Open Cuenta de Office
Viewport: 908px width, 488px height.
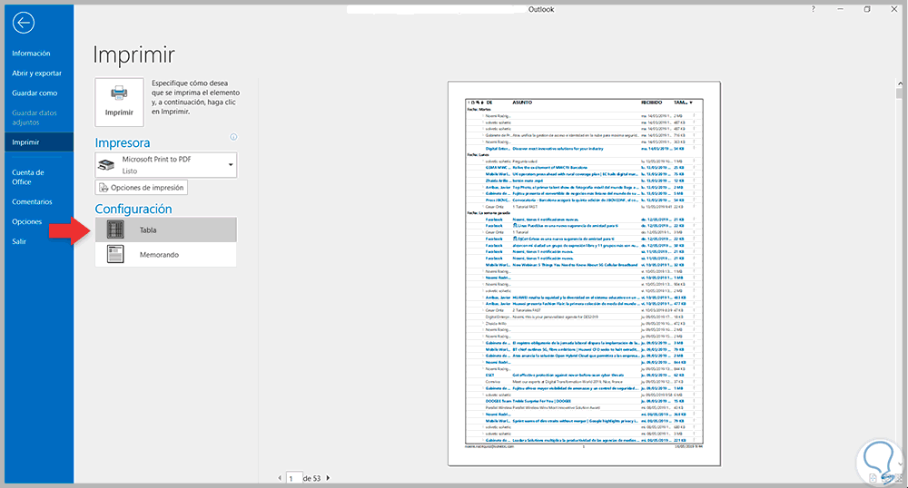(28, 177)
